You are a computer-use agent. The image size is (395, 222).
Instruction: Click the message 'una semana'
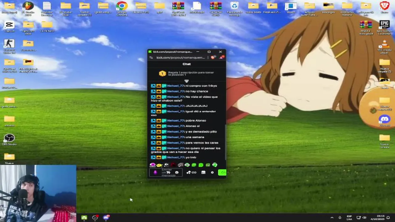pos(195,137)
